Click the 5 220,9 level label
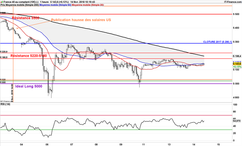The width and height of the screenshot is (242, 146). pyautogui.click(x=4, y=52)
